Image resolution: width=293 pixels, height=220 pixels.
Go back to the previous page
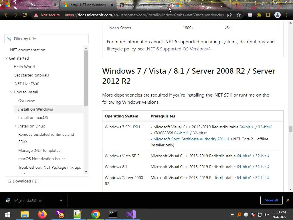coord(6,15)
